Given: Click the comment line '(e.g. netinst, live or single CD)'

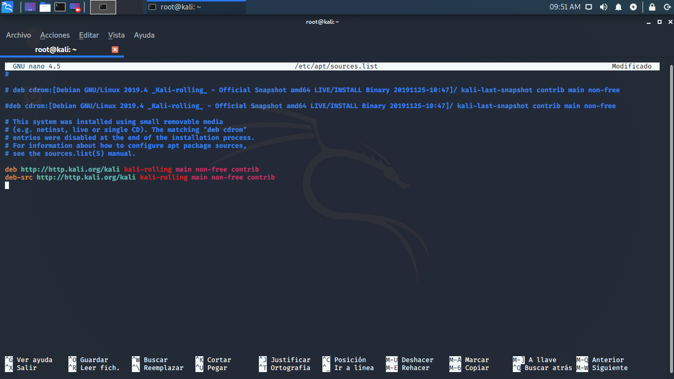Looking at the screenshot, I should [126, 130].
